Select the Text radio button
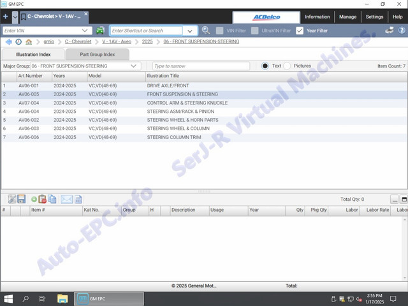 (x=265, y=66)
